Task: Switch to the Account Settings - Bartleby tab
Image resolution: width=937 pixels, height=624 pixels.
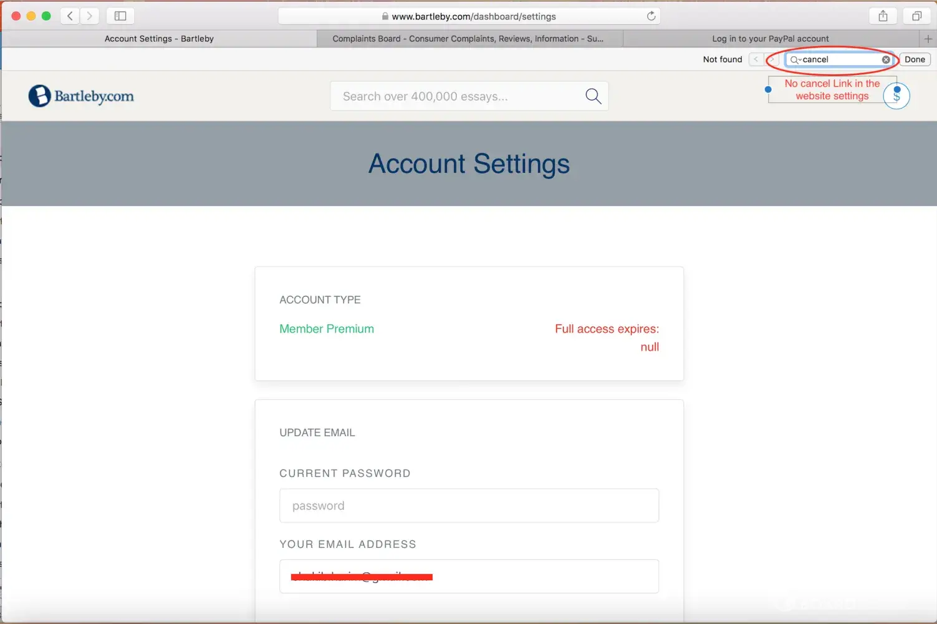Action: (159, 39)
